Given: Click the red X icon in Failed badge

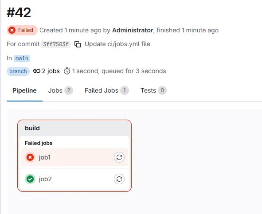Looking at the screenshot, I should coord(12,30).
